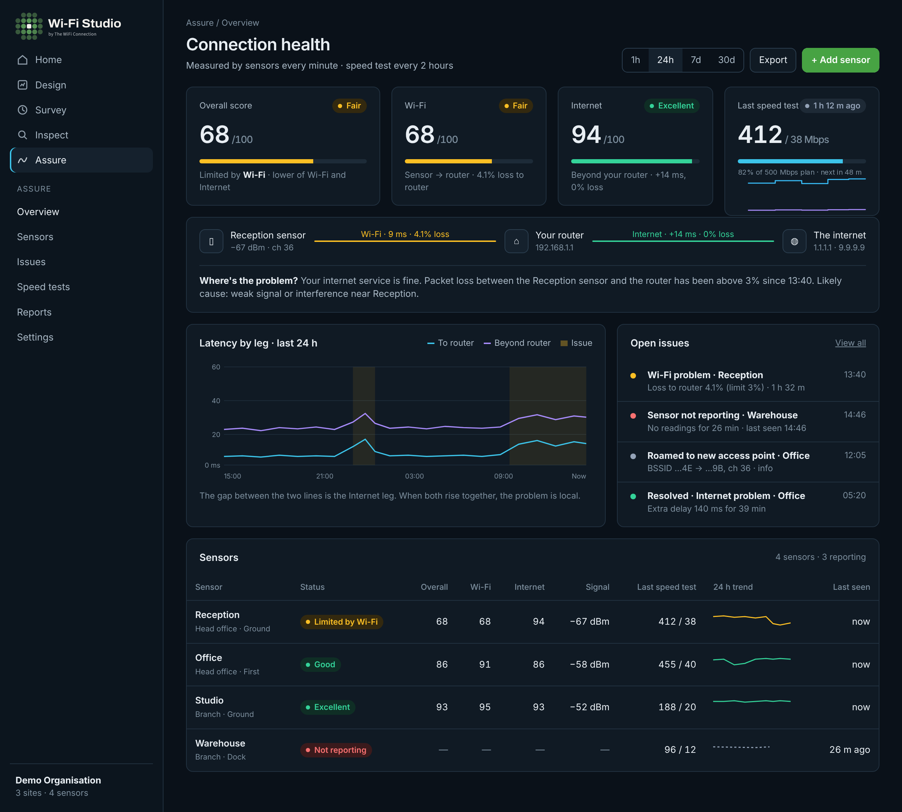This screenshot has height=812, width=902.
Task: Click the Reception sensor device icon
Action: click(x=211, y=241)
